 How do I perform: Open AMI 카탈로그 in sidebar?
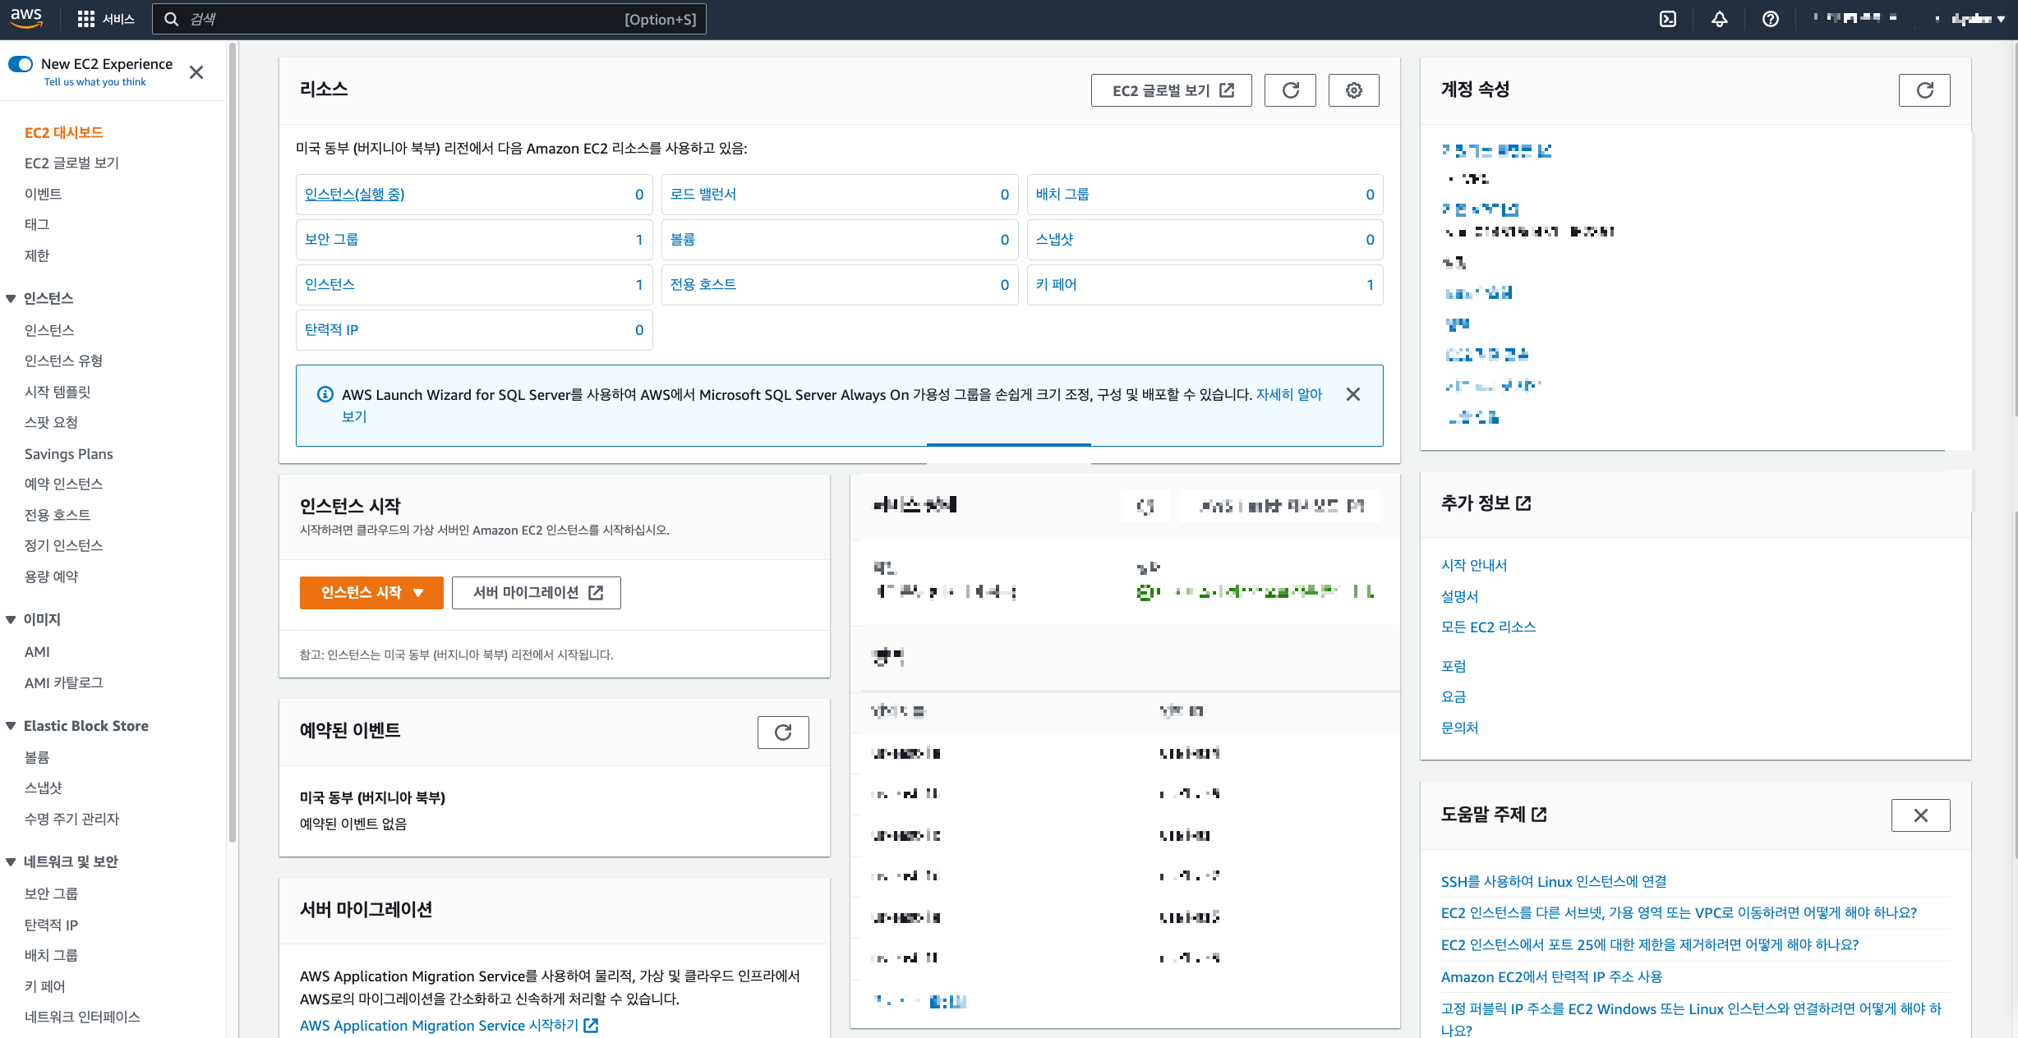click(63, 683)
